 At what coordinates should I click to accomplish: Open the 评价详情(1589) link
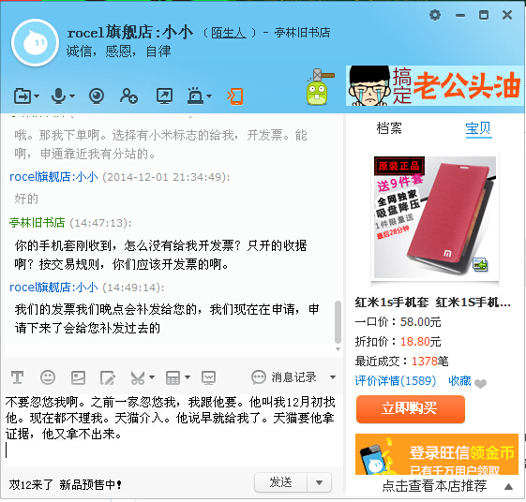pyautogui.click(x=396, y=381)
